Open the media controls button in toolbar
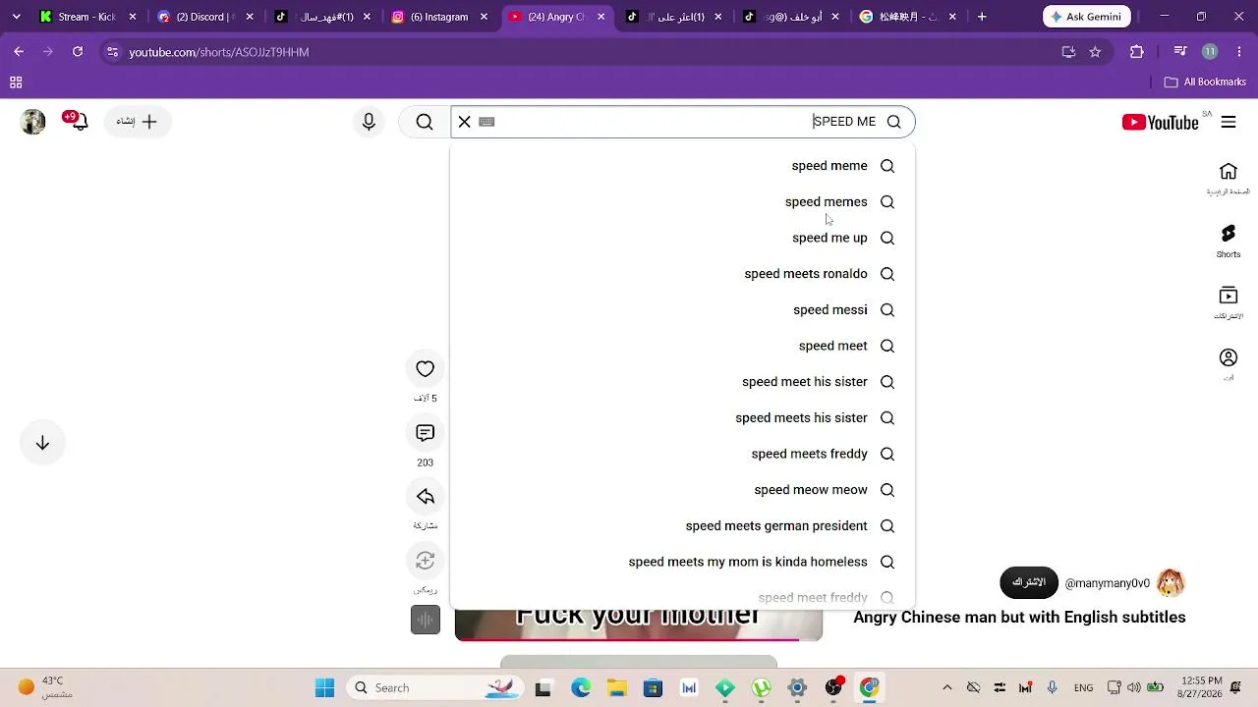Viewport: 1258px width, 707px height. click(1181, 52)
